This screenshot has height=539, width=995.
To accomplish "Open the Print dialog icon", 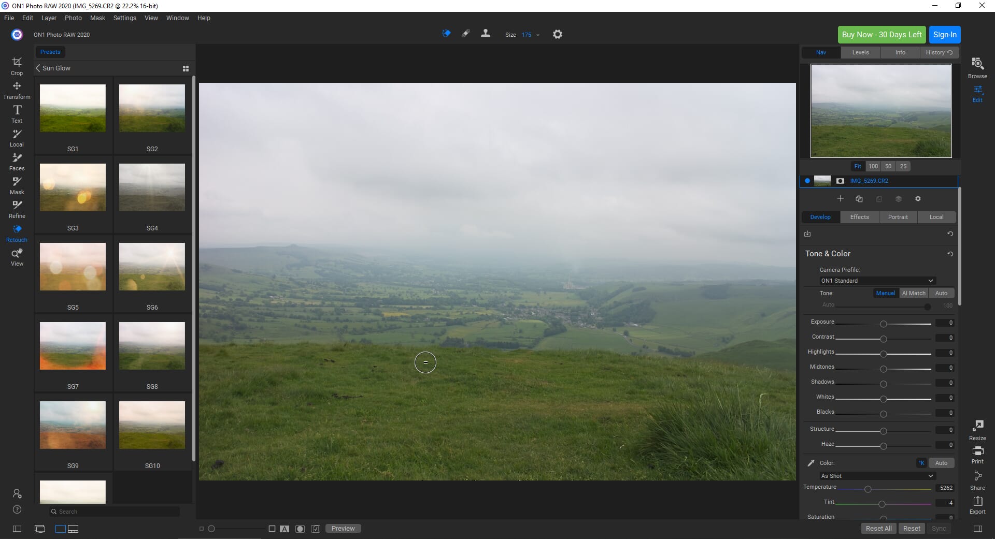I will click(977, 454).
